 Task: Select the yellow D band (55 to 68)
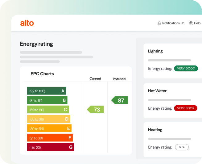coord(48,119)
